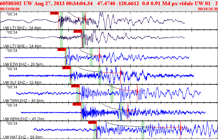The height and width of the screenshot is (139, 218).
Task: Click end time 00:34:34.30 in header
Action: (208, 9)
